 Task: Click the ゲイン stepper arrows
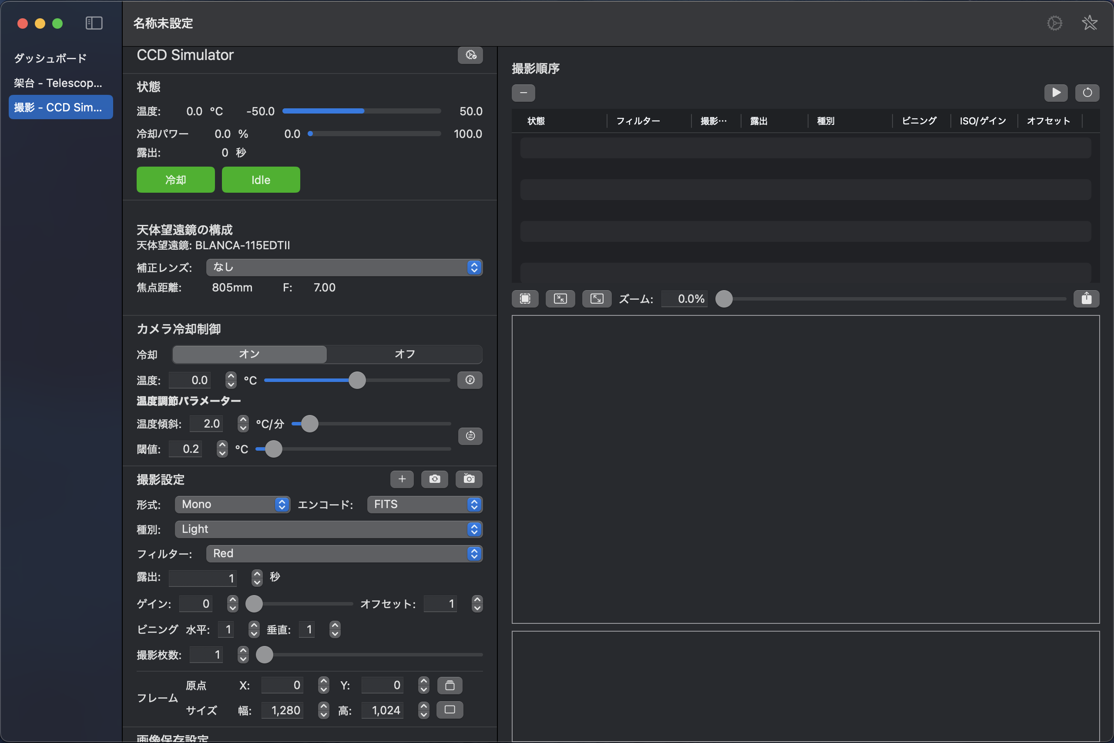pos(232,604)
